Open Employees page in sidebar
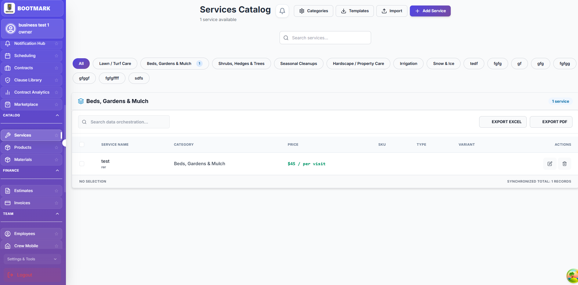The image size is (578, 285). [31, 234]
